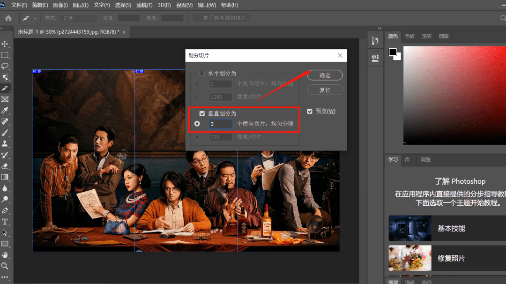Collapse the panels with double-arrow
This screenshot has height=284, width=506.
click(x=379, y=29)
